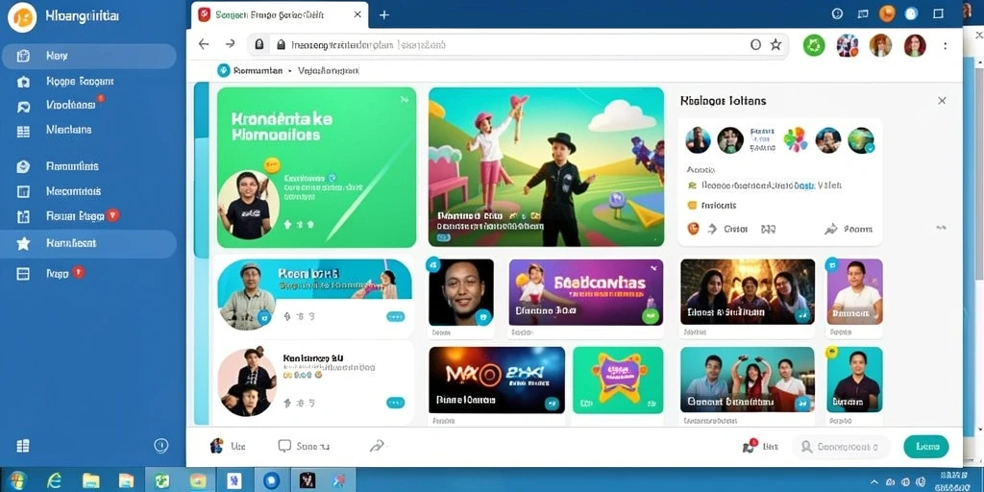Click the browser forward arrow
984x492 pixels.
pos(231,44)
